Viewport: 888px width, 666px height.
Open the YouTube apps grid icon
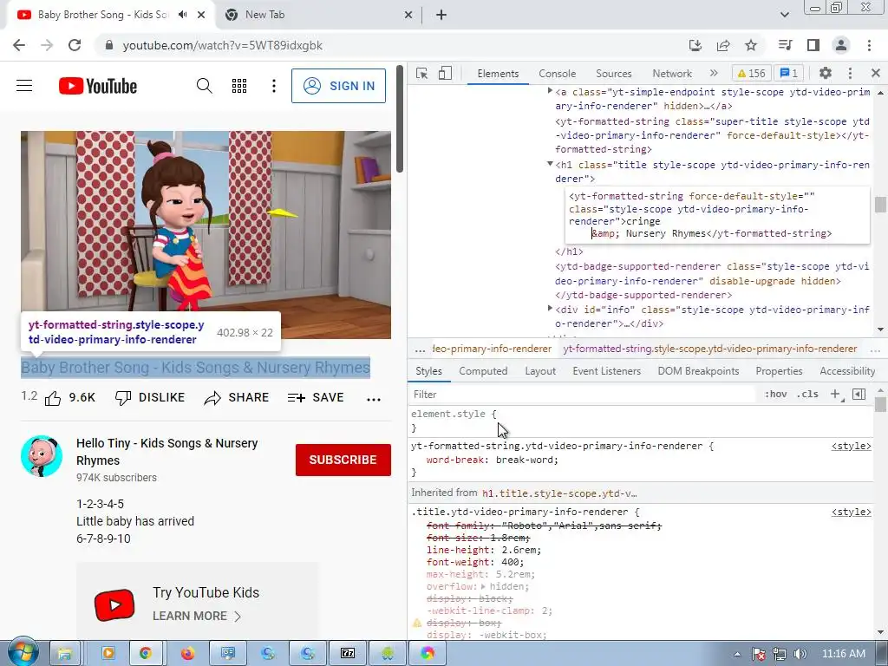point(239,86)
